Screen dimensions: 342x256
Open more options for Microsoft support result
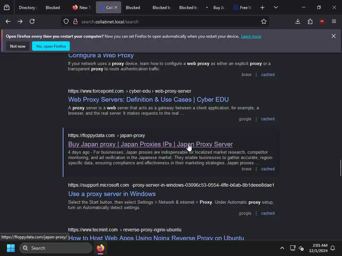coord(256,214)
